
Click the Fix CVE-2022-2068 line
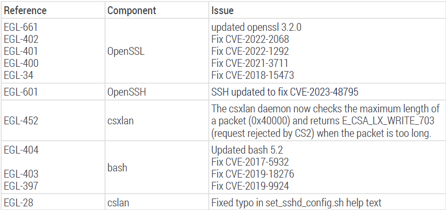pos(250,39)
